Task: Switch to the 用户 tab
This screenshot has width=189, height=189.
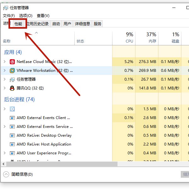Action: coord(67,24)
